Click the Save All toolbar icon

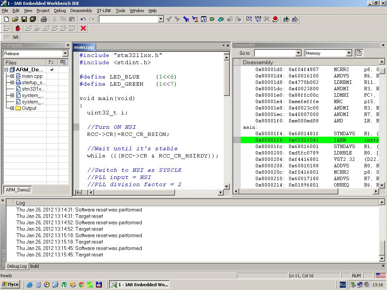click(x=33, y=19)
